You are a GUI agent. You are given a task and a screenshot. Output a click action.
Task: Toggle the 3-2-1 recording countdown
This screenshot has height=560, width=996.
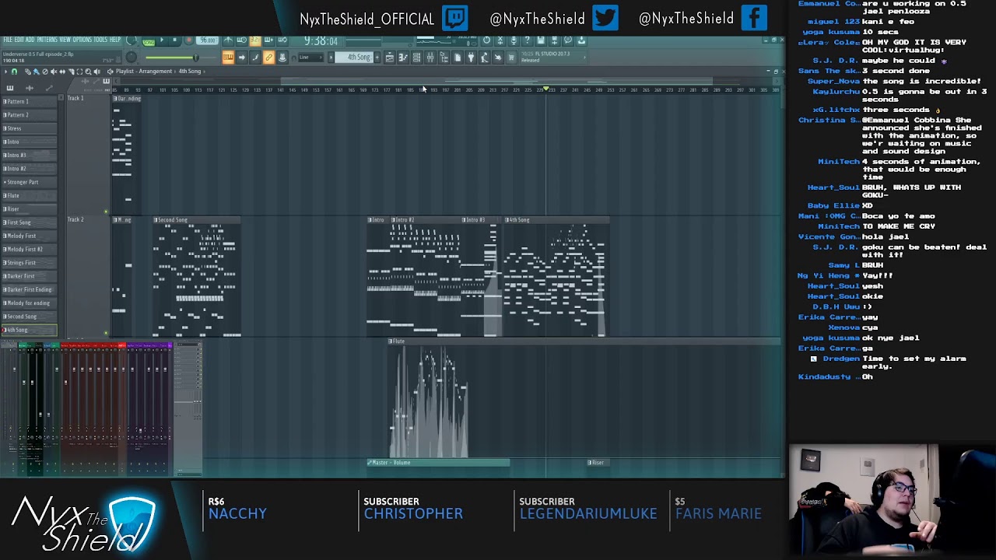pos(254,40)
